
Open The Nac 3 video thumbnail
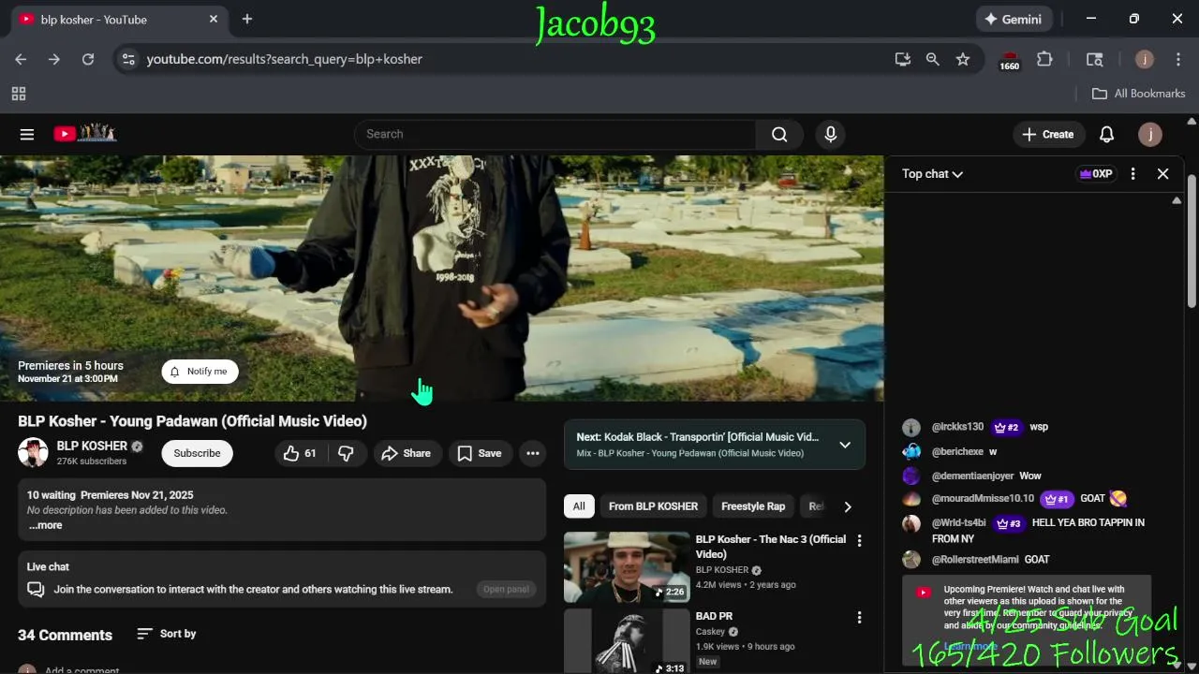[x=627, y=567]
